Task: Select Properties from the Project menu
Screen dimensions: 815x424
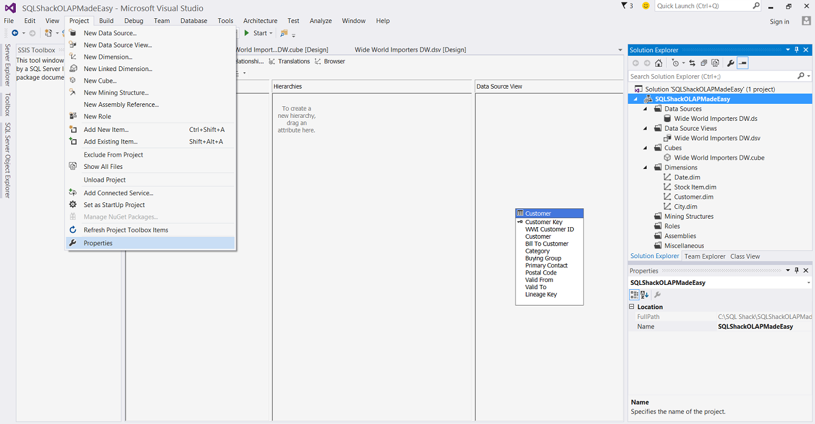Action: pos(98,243)
